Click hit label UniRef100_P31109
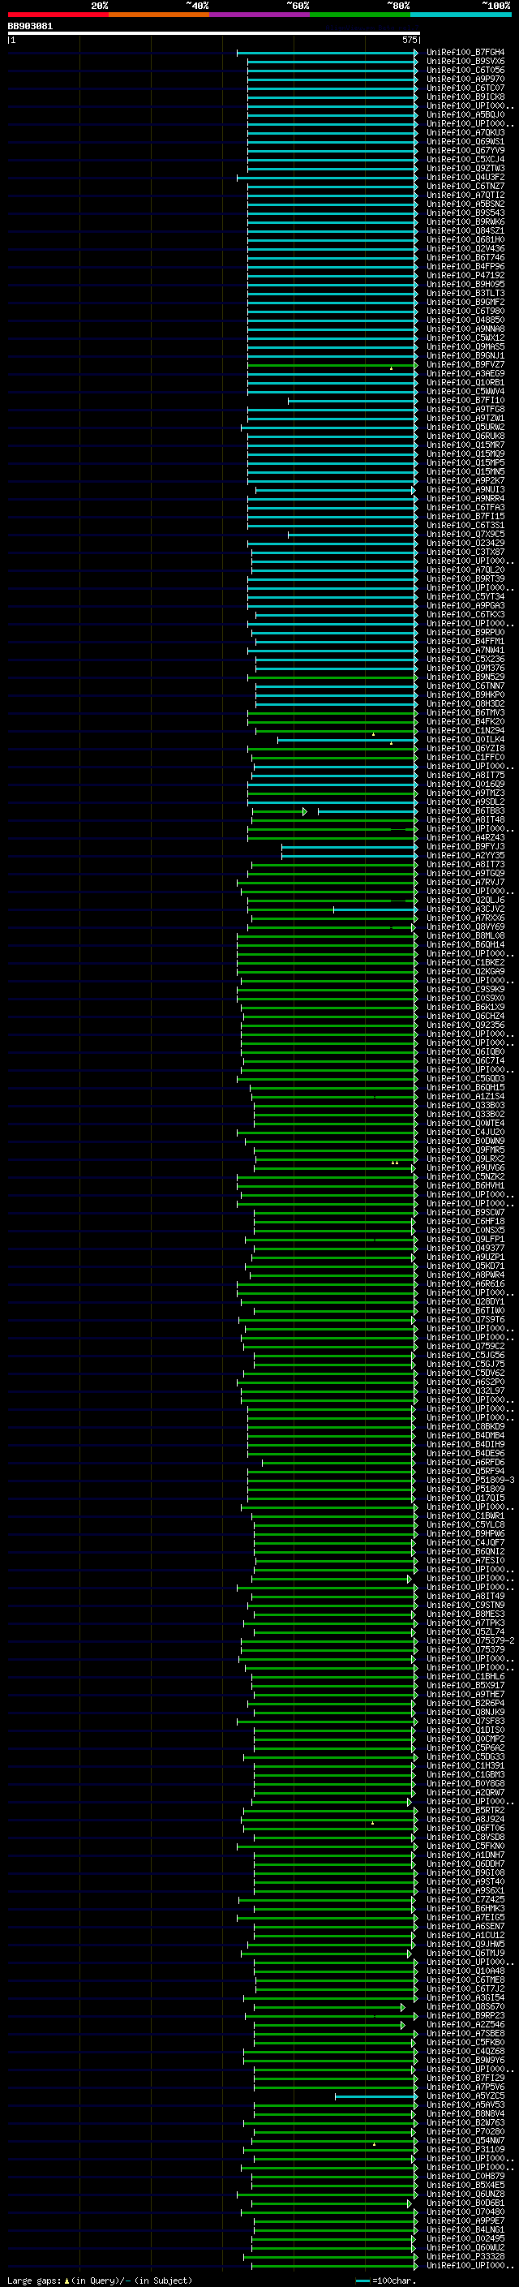The width and height of the screenshot is (519, 2287). (465, 2148)
